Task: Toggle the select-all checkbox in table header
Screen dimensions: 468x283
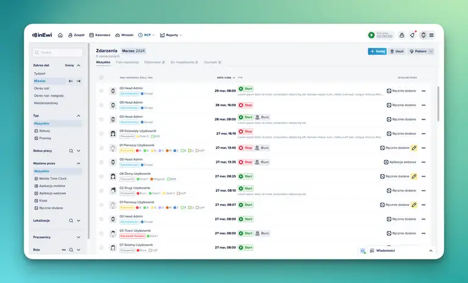Action: click(x=102, y=78)
